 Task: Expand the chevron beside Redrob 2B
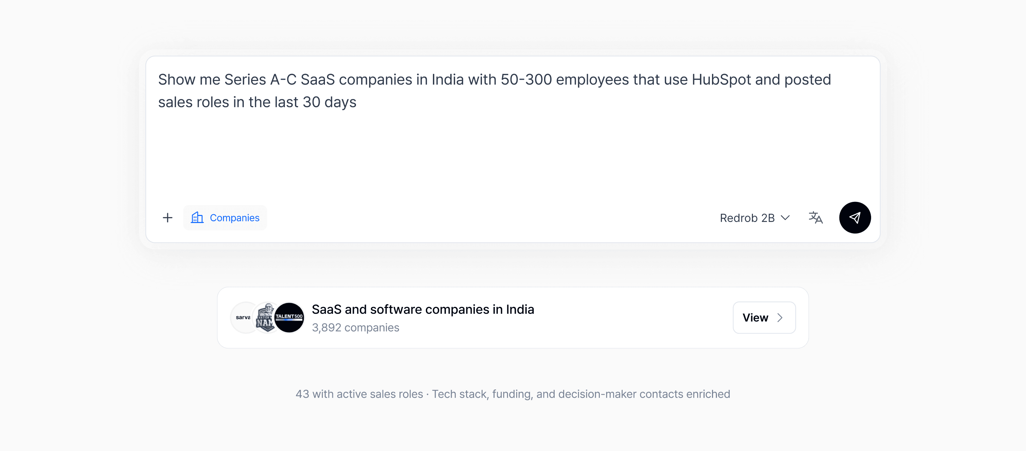[785, 217]
